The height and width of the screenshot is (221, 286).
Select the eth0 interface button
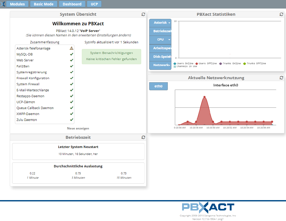158,86
